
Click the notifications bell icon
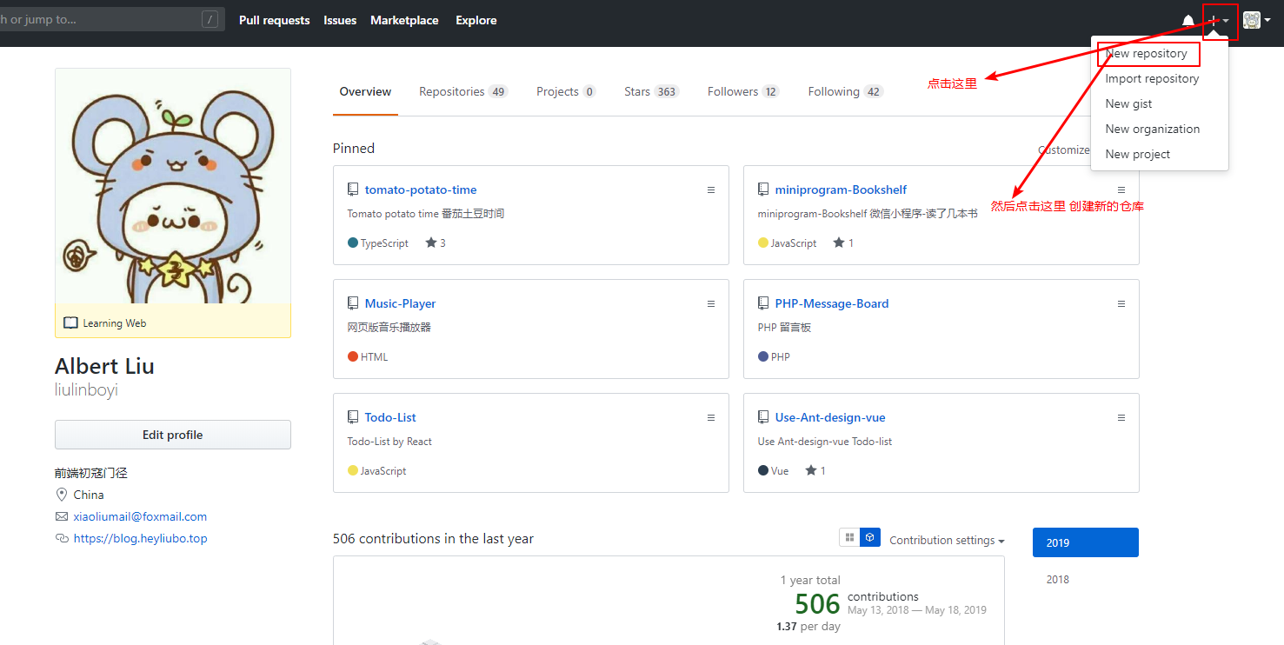pyautogui.click(x=1188, y=21)
